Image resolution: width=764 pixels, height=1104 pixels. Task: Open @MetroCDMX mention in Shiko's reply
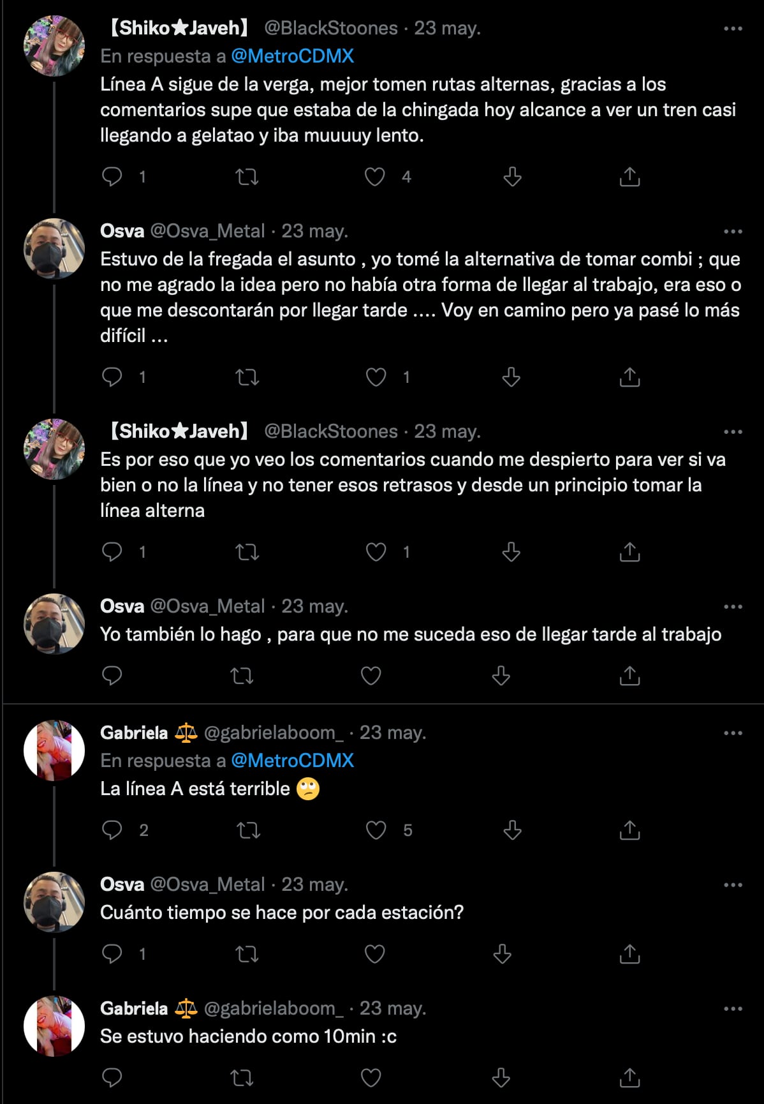292,56
